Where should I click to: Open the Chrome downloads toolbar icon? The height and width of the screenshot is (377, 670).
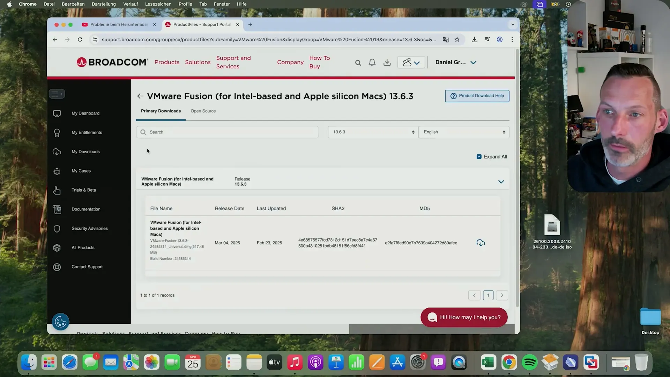(x=474, y=39)
